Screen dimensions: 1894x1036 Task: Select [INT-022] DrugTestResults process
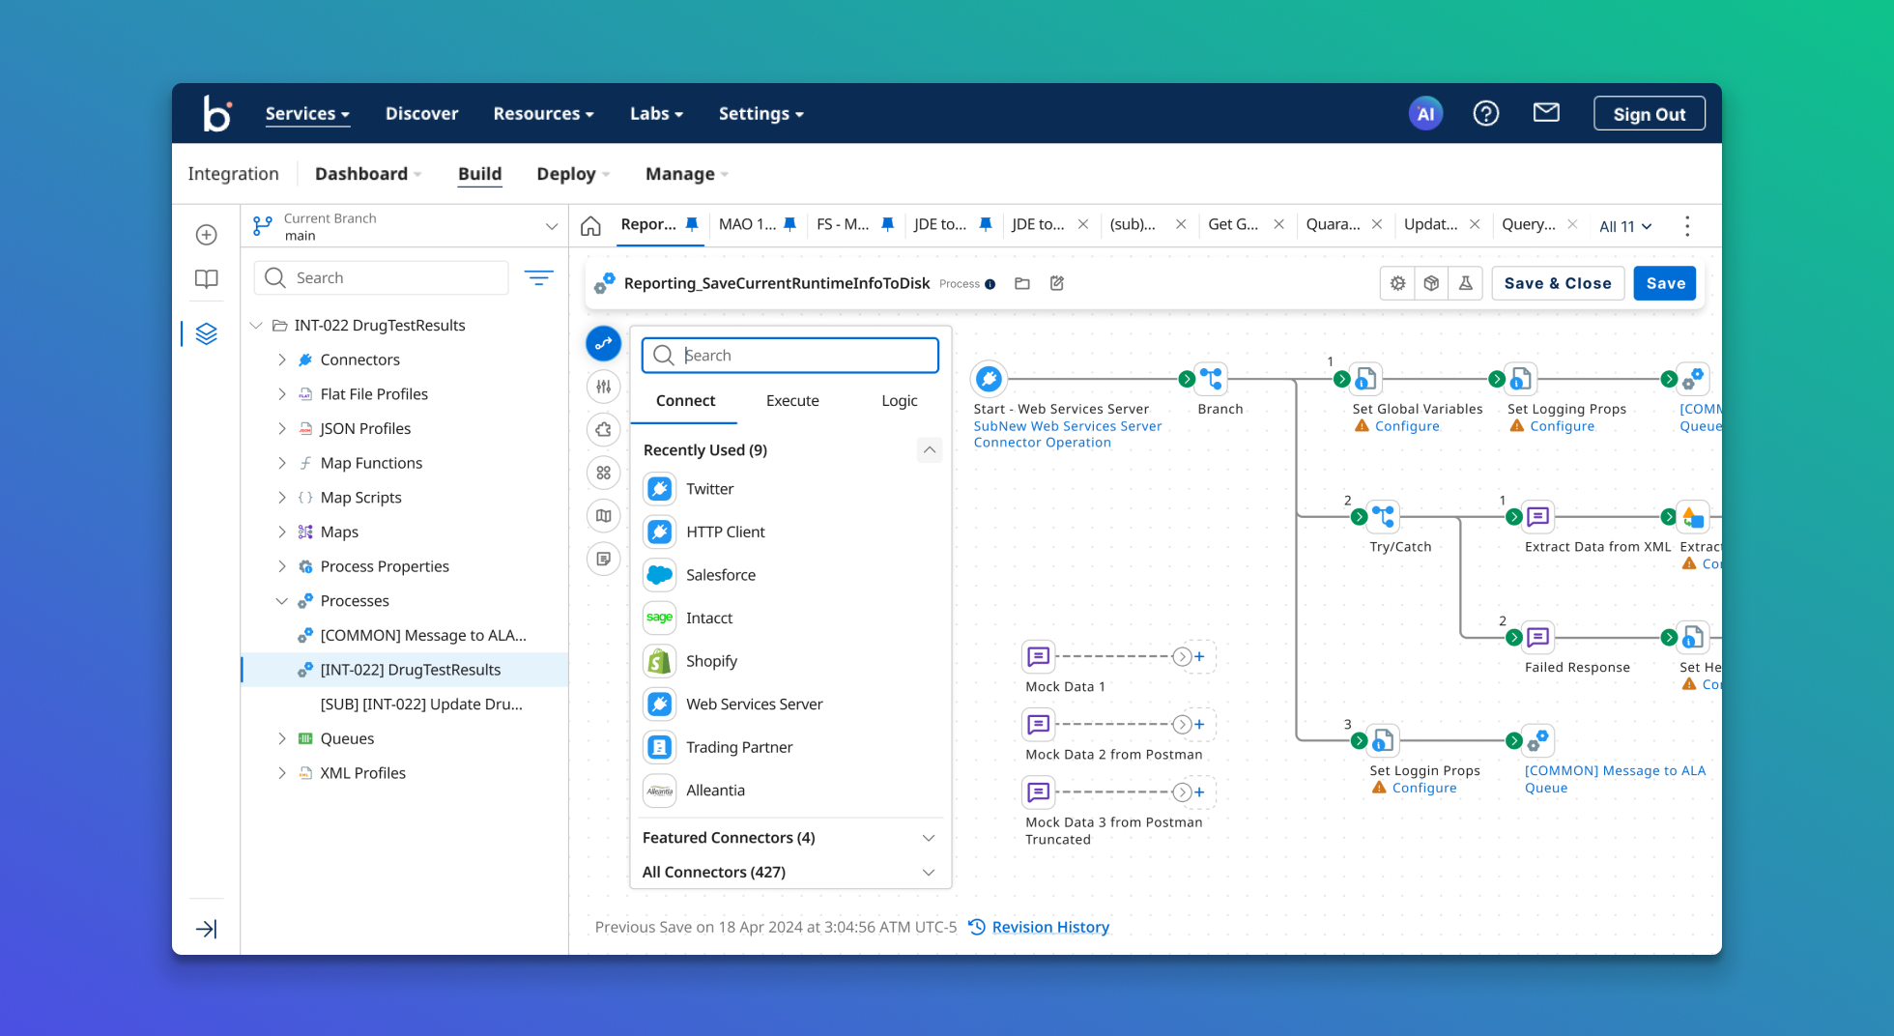point(405,670)
